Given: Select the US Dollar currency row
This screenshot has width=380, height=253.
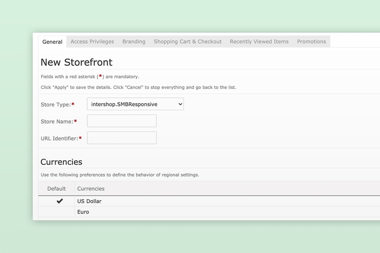Looking at the screenshot, I should tap(209, 201).
